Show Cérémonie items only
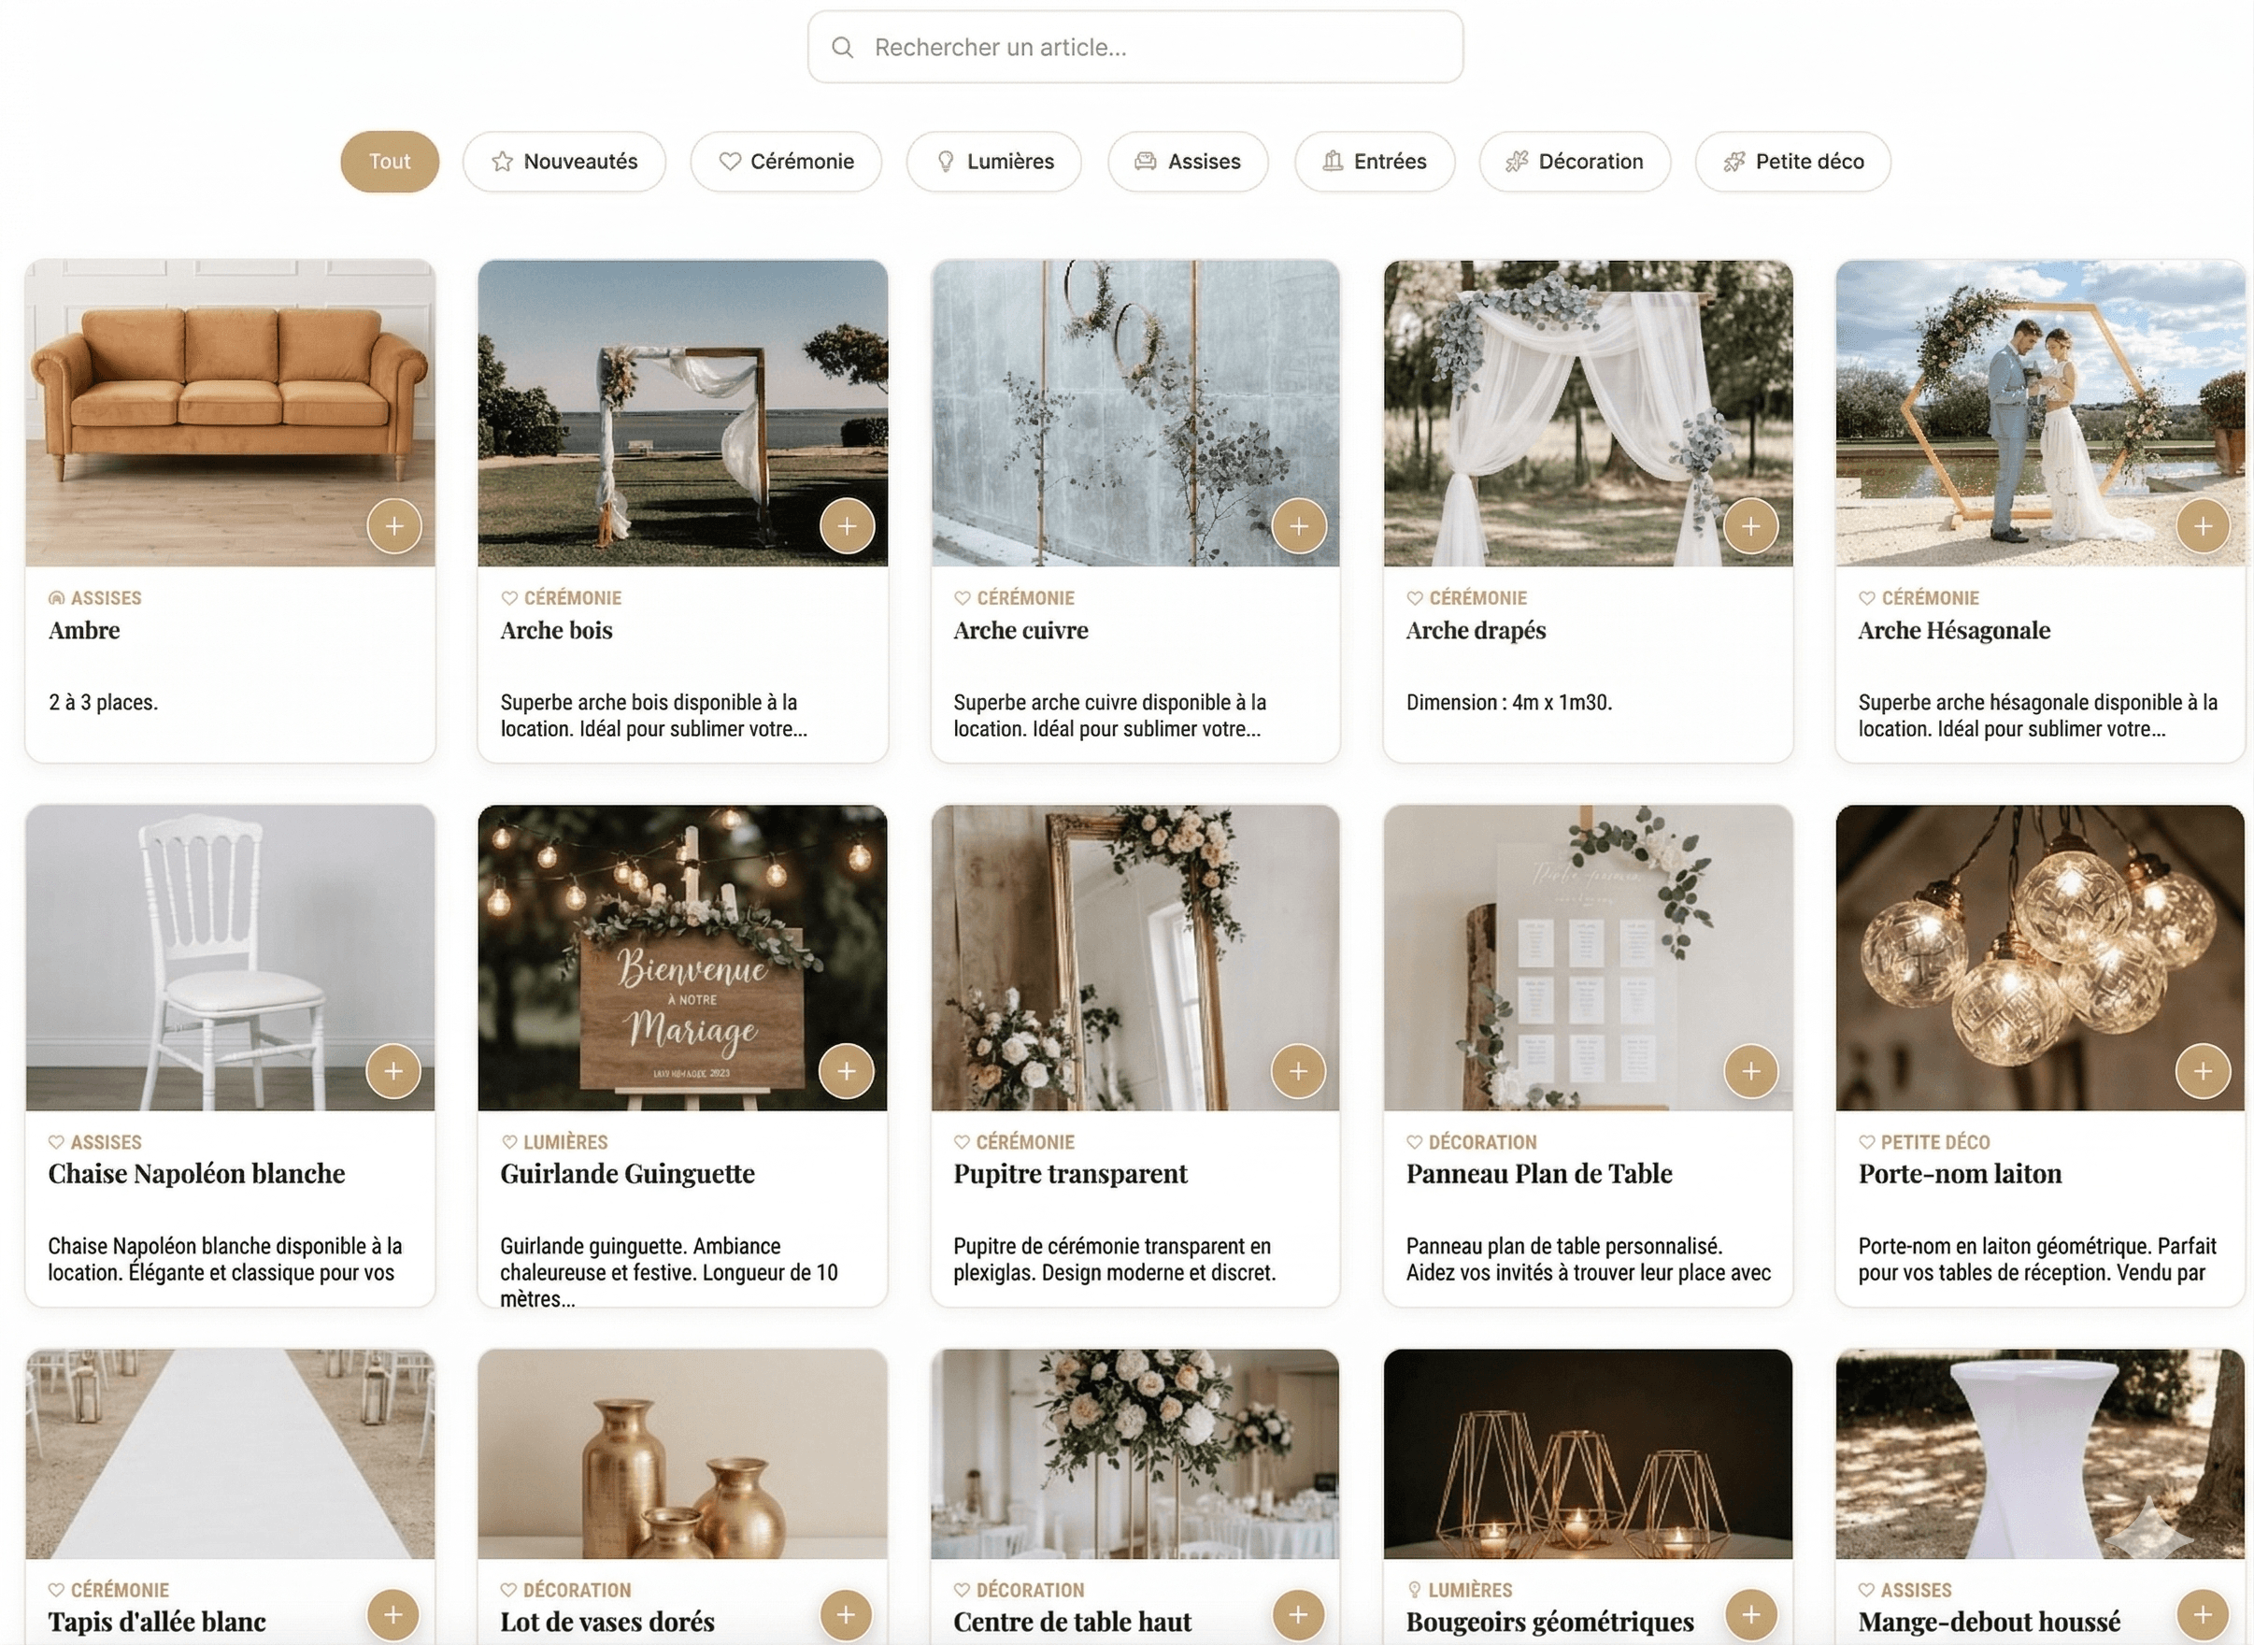Viewport: 2254px width, 1645px height. [787, 162]
